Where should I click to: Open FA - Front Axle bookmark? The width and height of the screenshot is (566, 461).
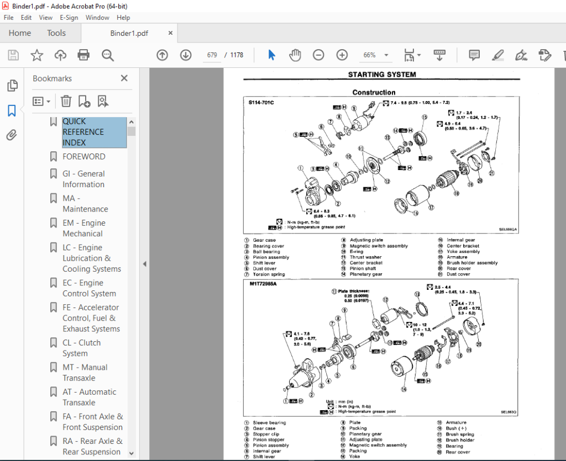tap(93, 422)
